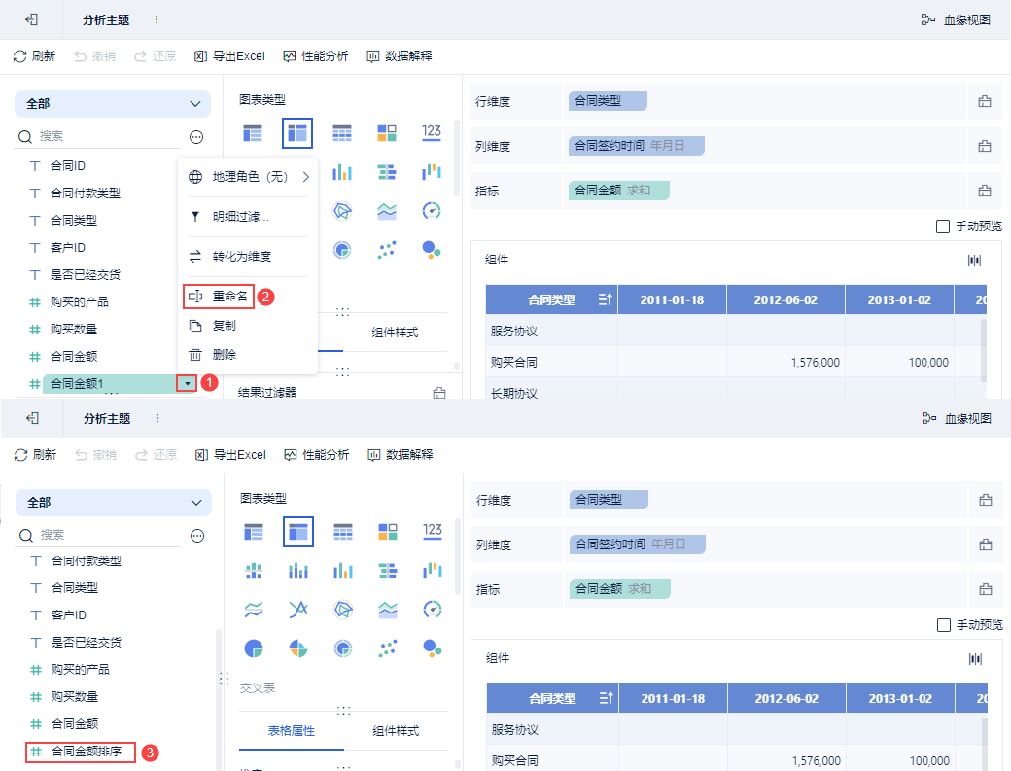The width and height of the screenshot is (1011, 771).
Task: Open the circled ellipsis menu beside search, upper screenshot
Action: [196, 137]
